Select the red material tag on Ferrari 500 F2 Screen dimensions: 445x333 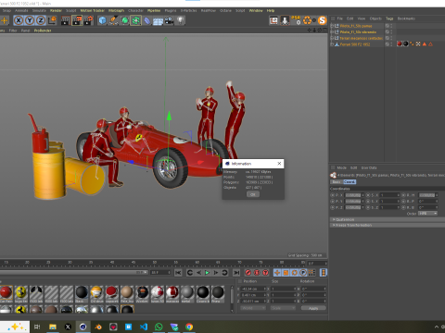click(x=400, y=44)
